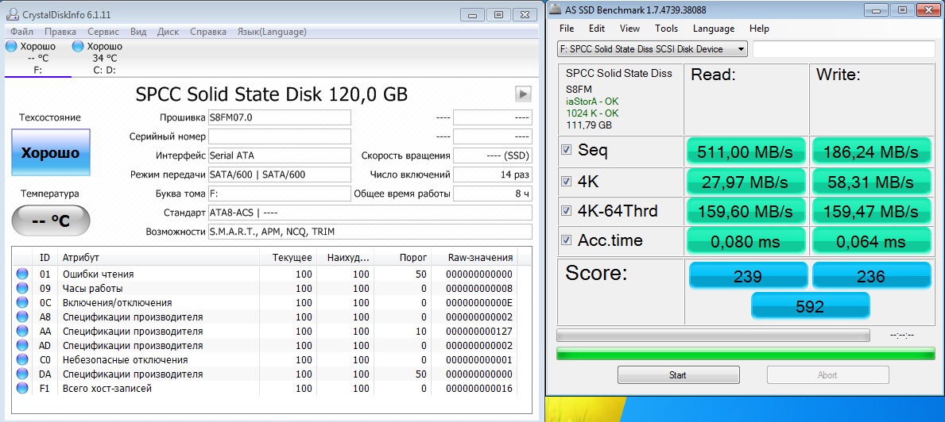Viewport: 945px width, 422px height.
Task: Toggle the Acc.time test checkbox
Action: coord(566,240)
